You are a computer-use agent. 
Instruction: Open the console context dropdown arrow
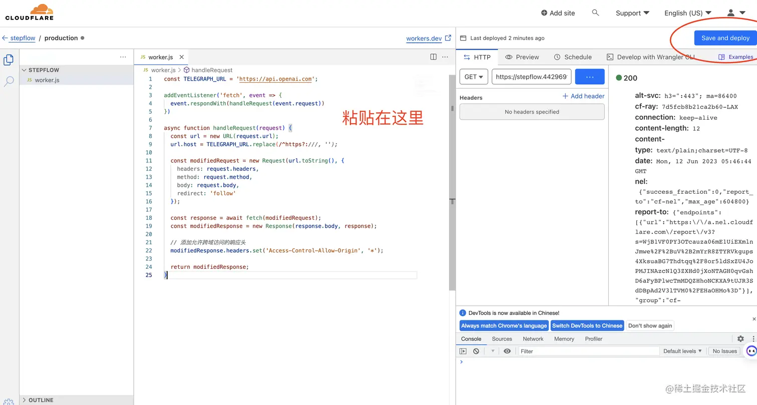493,351
